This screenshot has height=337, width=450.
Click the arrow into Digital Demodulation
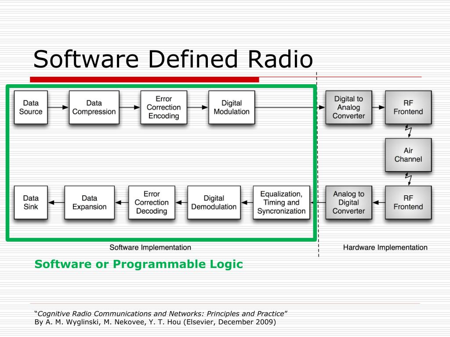[247, 203]
